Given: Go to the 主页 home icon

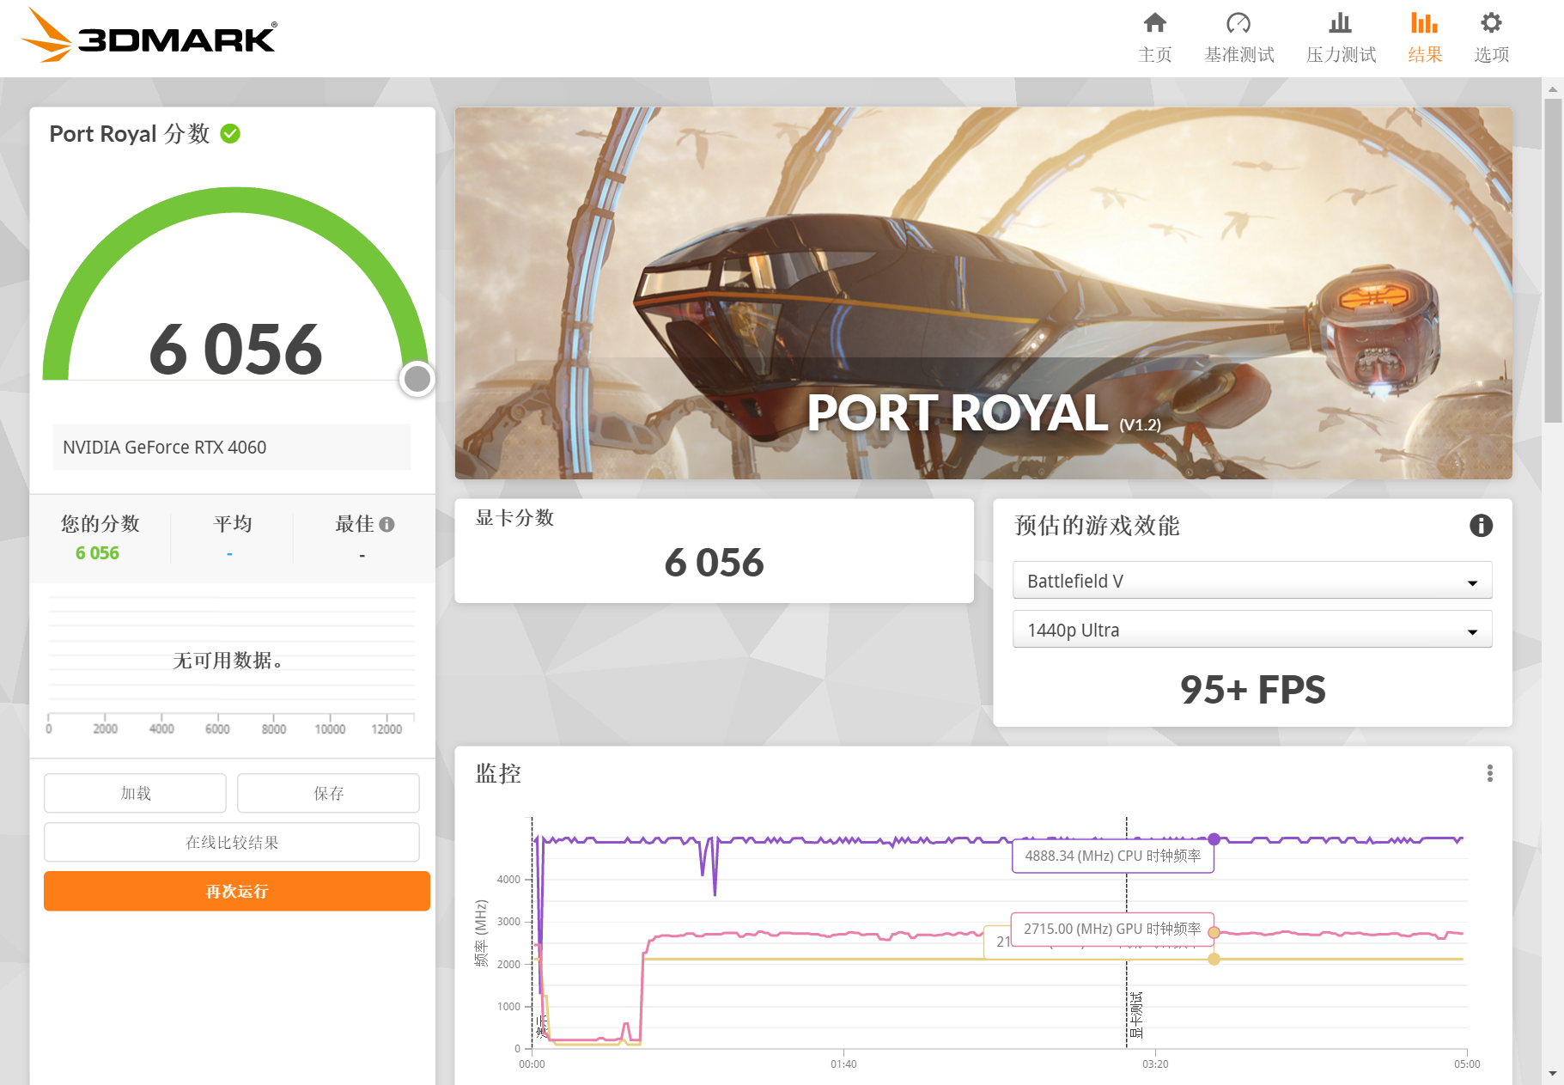Looking at the screenshot, I should 1154,23.
